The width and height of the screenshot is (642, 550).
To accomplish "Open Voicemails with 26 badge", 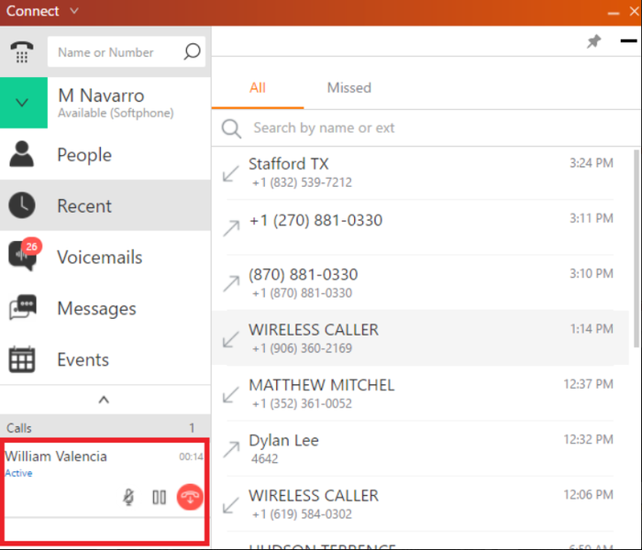I will [x=105, y=257].
